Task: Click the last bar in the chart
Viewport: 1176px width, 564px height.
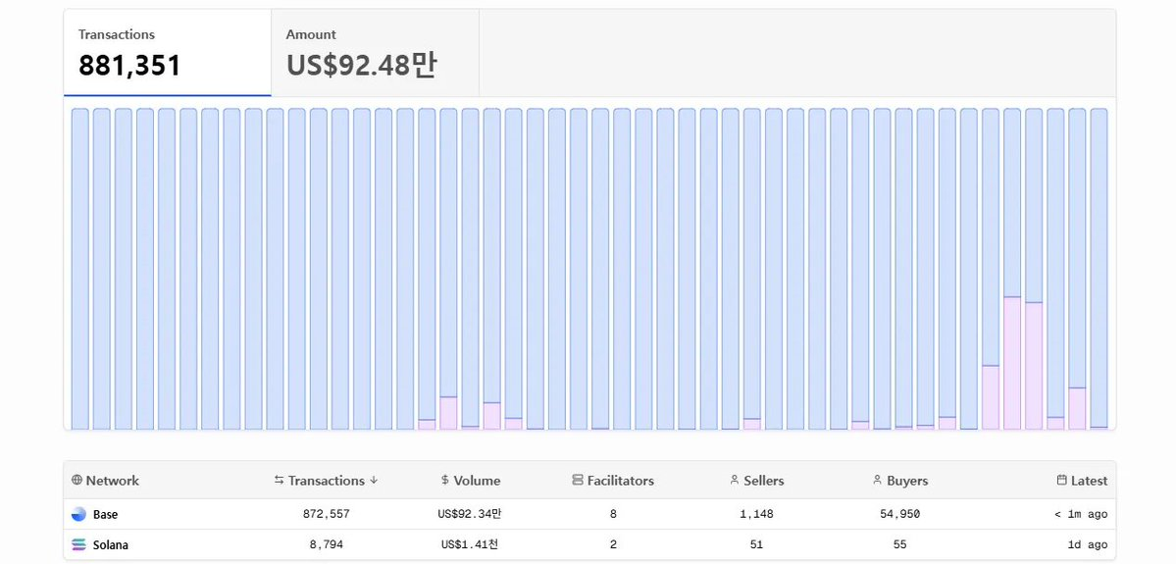Action: click(1099, 268)
